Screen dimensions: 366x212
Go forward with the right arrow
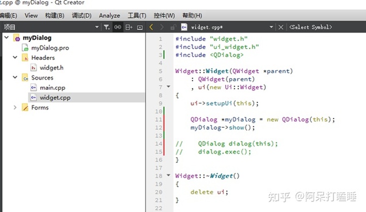[x=162, y=27]
